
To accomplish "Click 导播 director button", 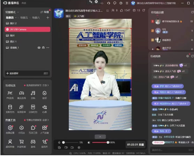I will [x=45, y=12].
